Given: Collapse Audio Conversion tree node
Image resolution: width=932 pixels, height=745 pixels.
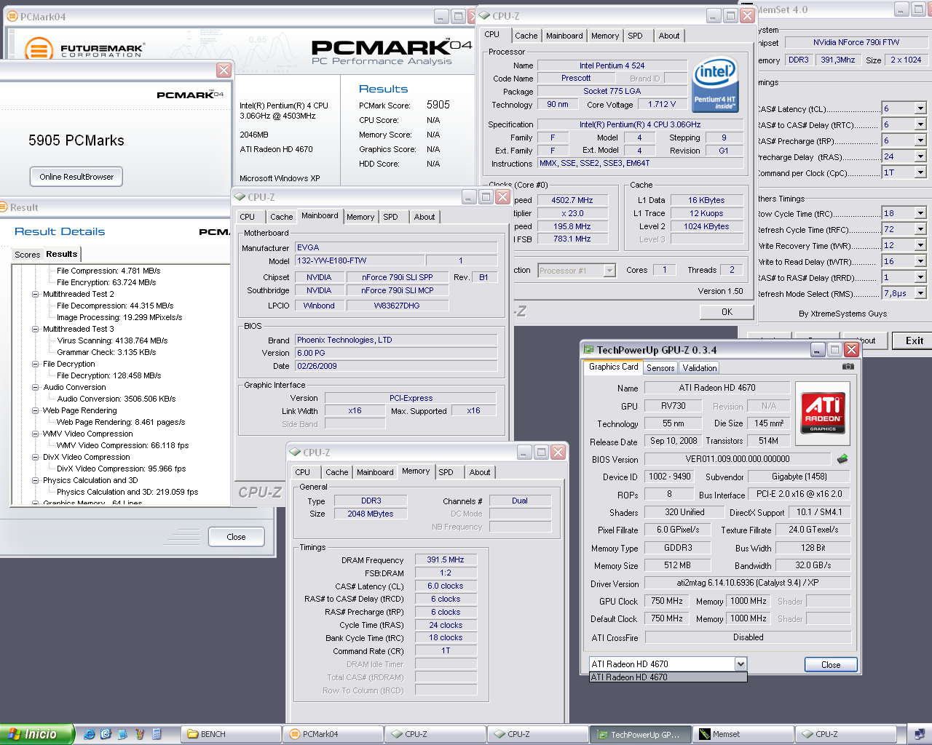Looking at the screenshot, I should coord(35,387).
